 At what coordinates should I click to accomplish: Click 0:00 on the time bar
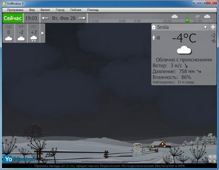coord(95,21)
